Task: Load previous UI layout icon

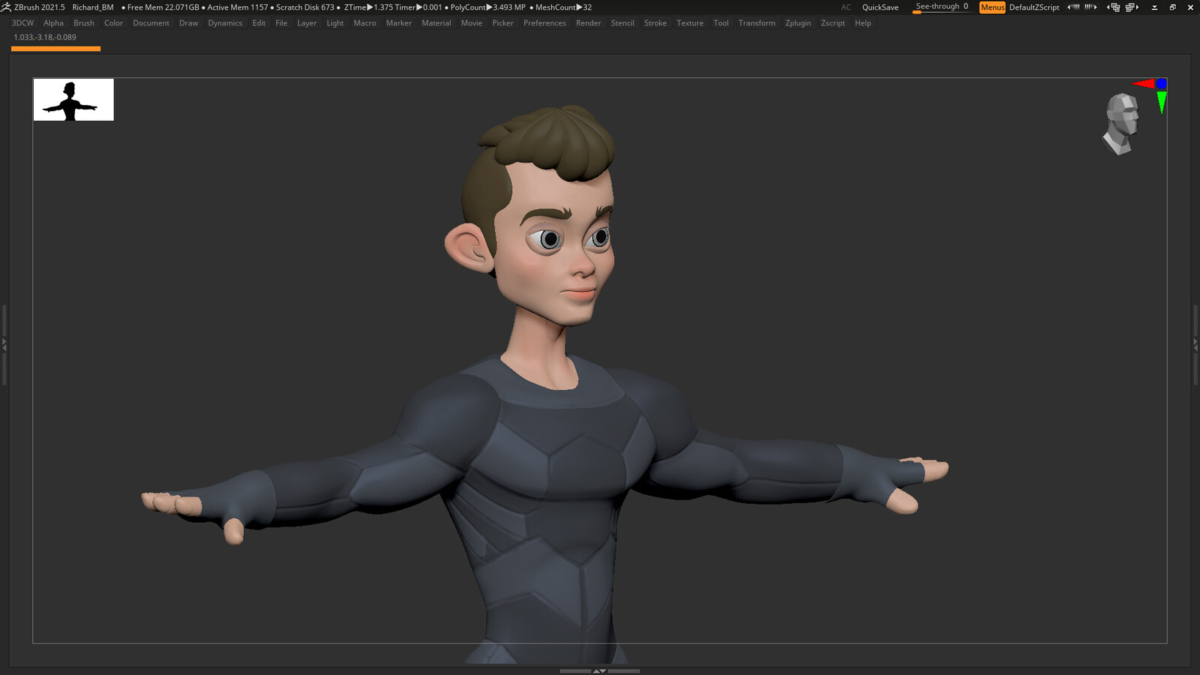Action: (1114, 7)
